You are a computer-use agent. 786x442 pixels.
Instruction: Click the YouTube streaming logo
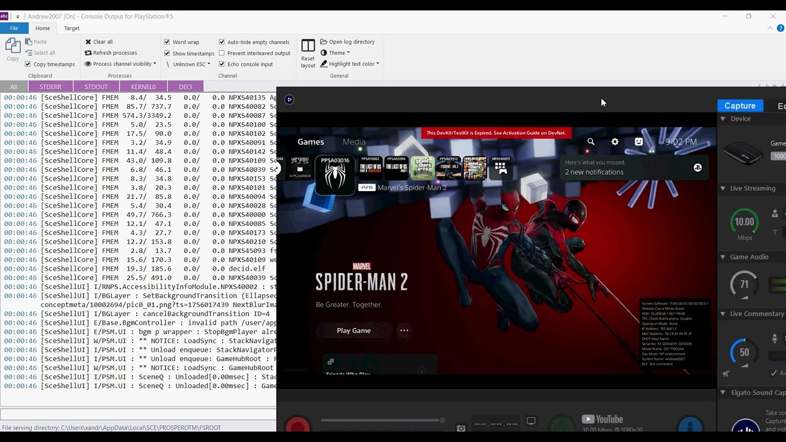pyautogui.click(x=602, y=419)
